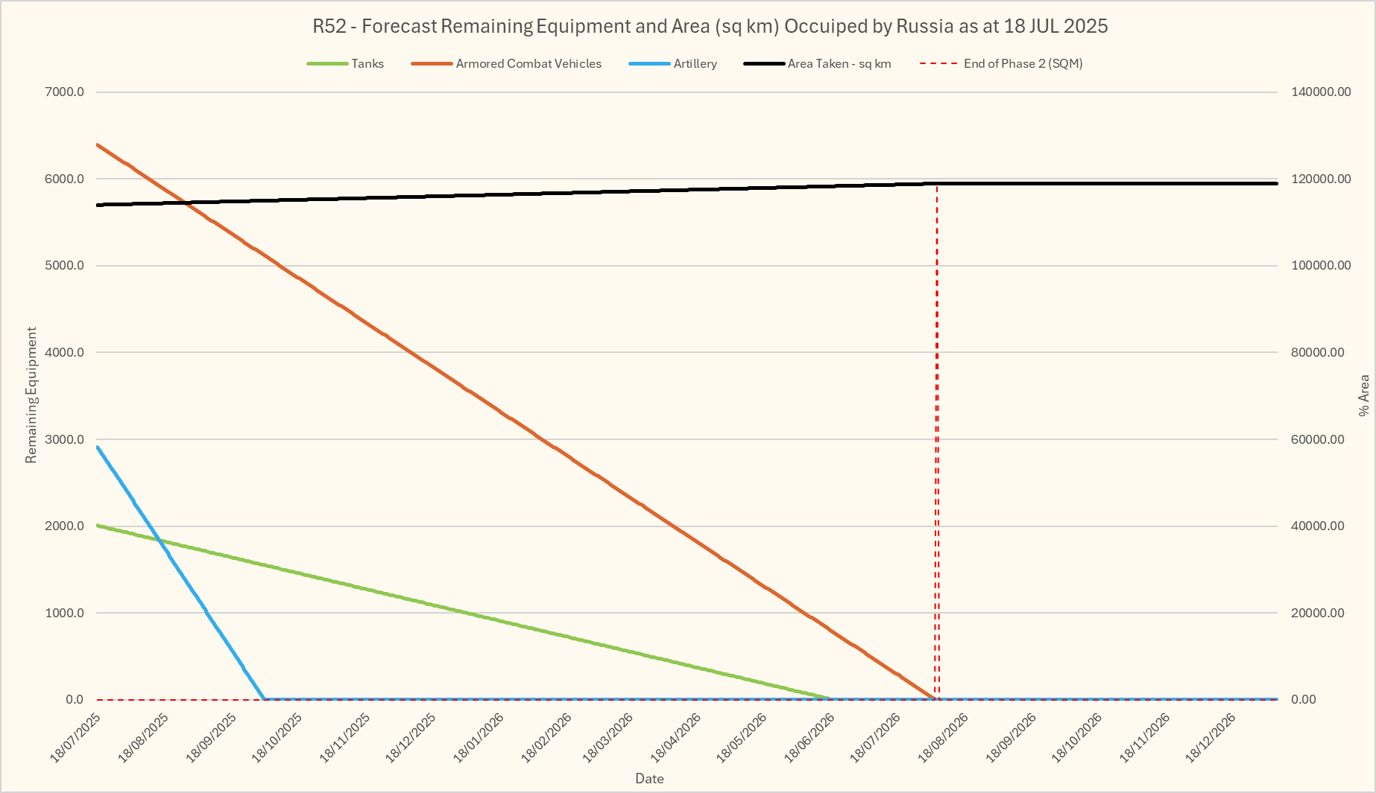The width and height of the screenshot is (1376, 793).
Task: Select the Artillery legend label
Action: 695,64
